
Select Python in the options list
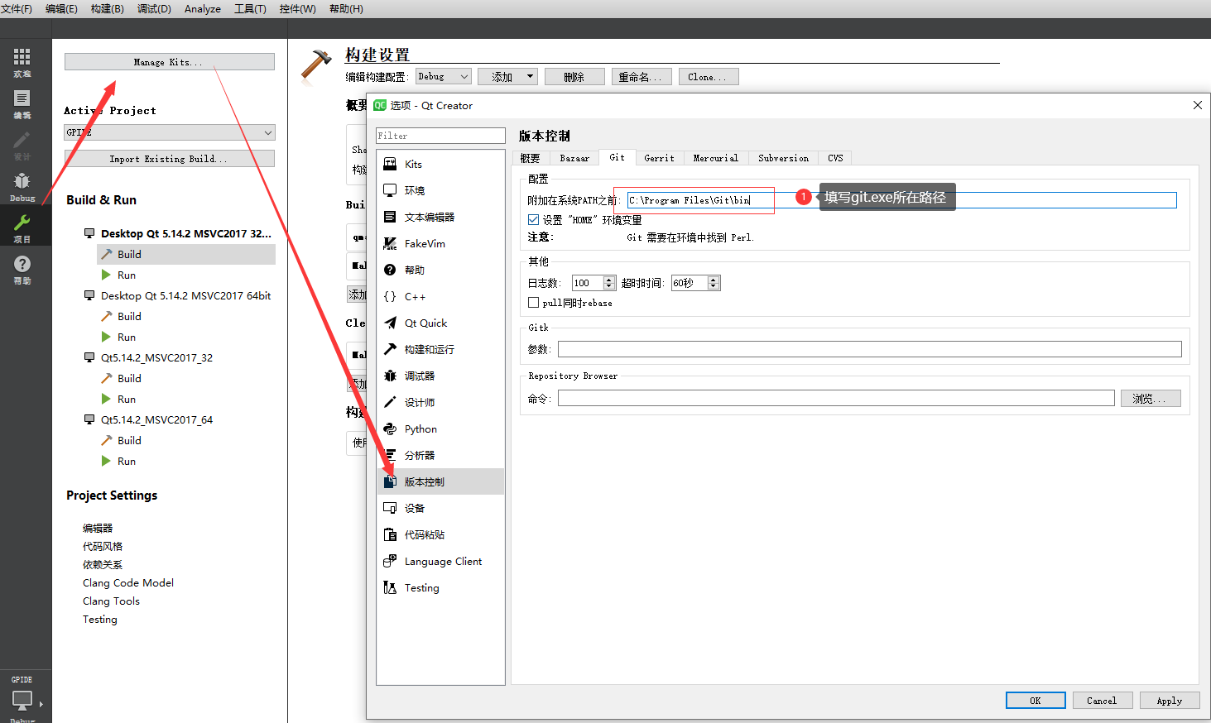click(x=440, y=429)
